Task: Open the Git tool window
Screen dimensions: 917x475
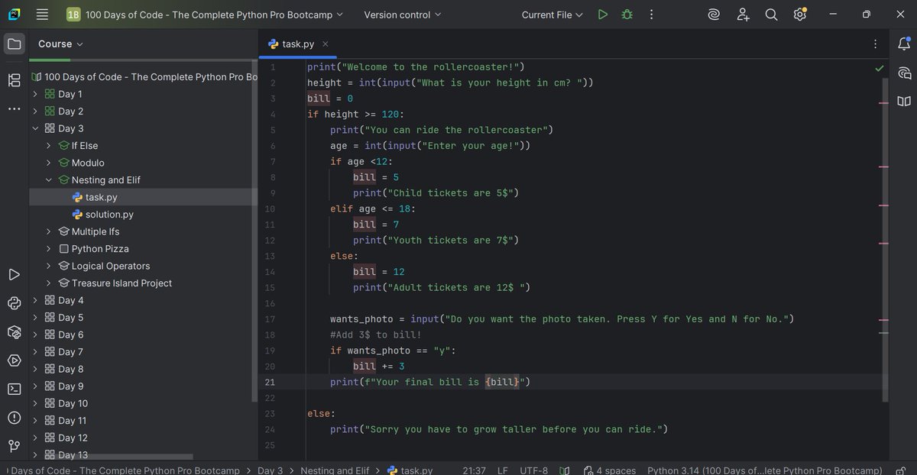Action: pos(14,446)
